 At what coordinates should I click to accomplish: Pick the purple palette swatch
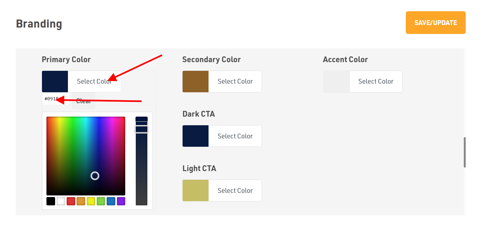click(x=121, y=201)
